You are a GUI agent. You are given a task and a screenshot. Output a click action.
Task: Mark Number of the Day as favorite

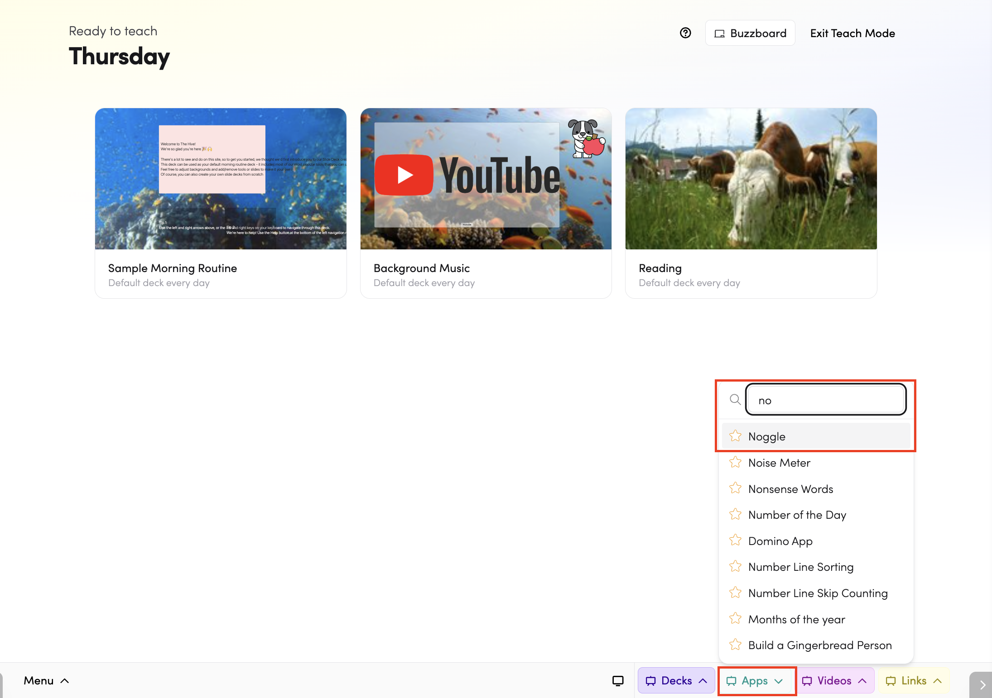735,515
